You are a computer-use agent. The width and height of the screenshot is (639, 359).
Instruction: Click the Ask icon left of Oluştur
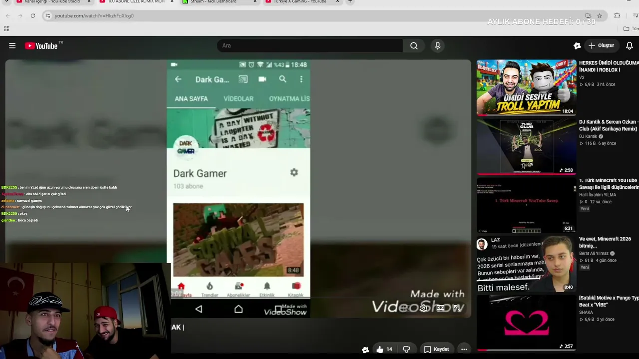click(577, 46)
